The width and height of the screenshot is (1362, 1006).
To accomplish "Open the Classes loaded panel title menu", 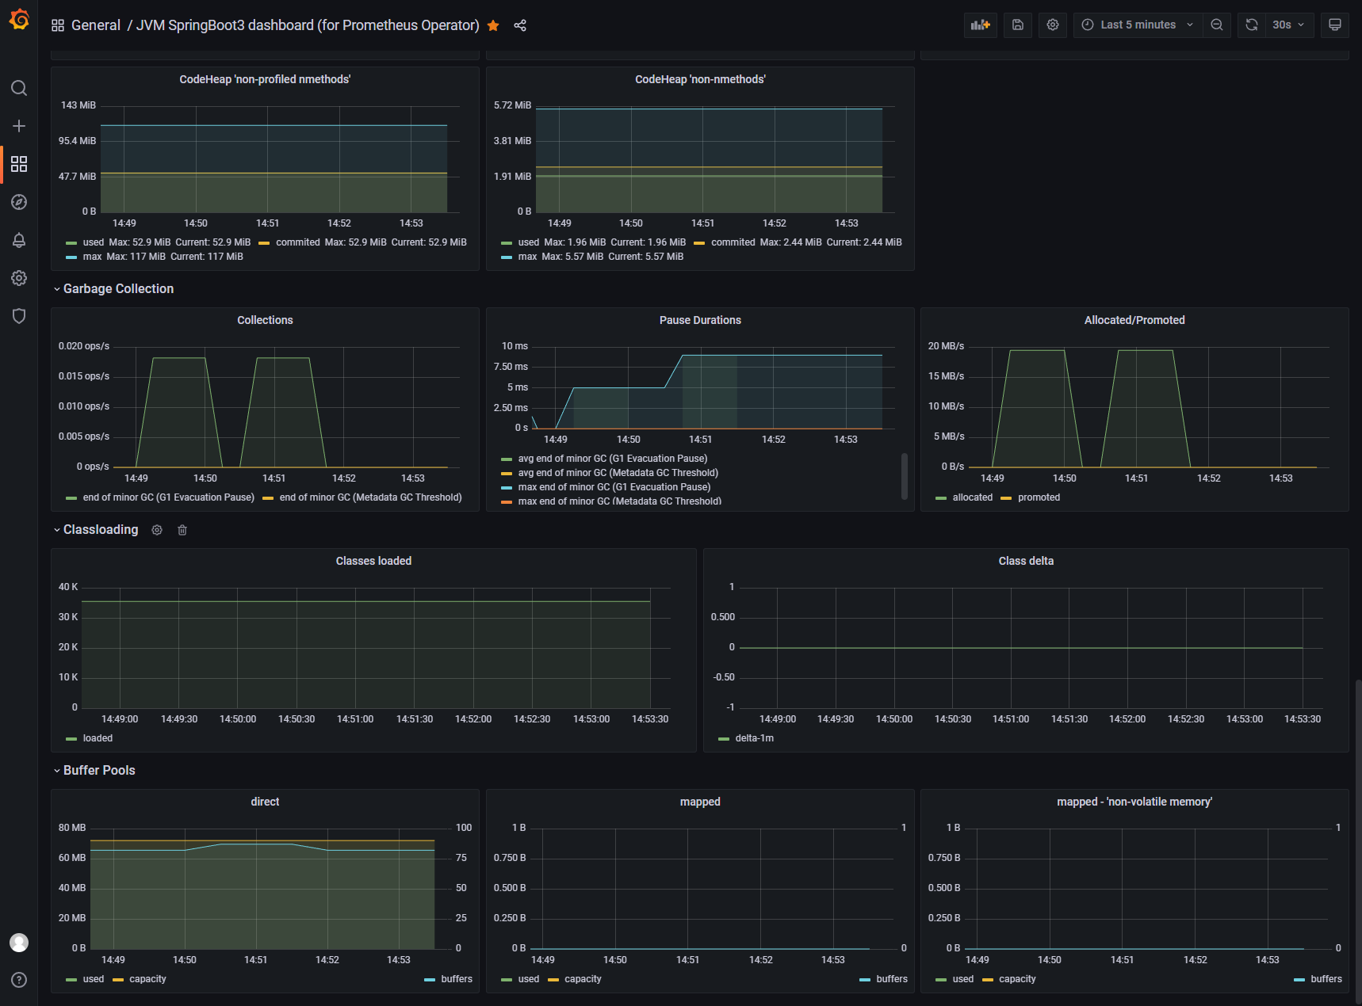I will coord(373,561).
